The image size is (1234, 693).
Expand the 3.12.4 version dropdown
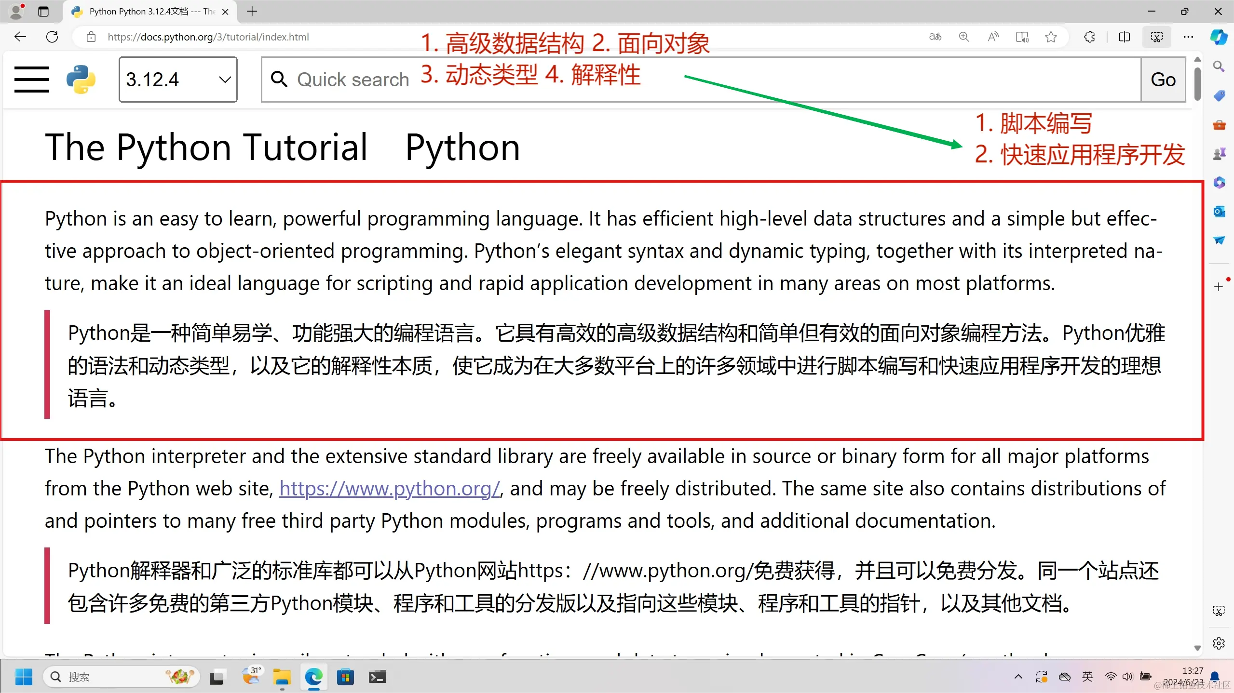click(x=178, y=80)
